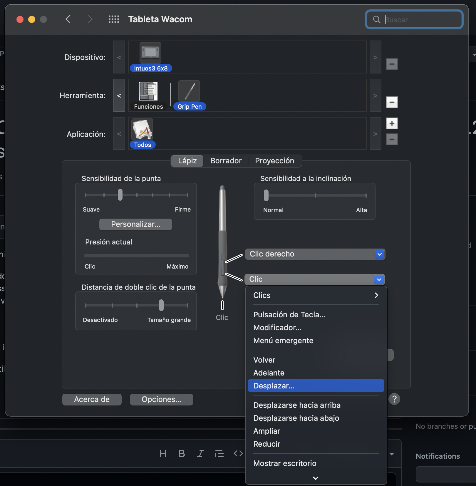Screen dimensions: 476x486
Task: Select the Todos application icon
Action: 142,129
